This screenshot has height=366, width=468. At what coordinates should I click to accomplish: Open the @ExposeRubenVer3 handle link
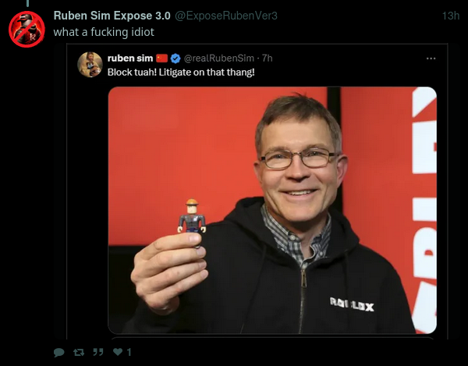(x=225, y=16)
